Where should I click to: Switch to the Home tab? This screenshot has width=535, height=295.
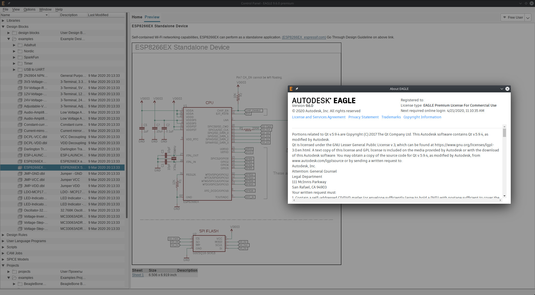point(137,17)
